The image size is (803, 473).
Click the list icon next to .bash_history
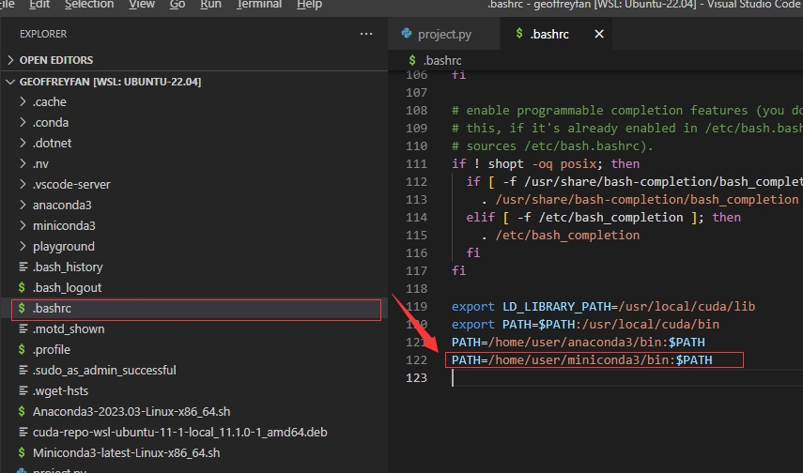(22, 267)
